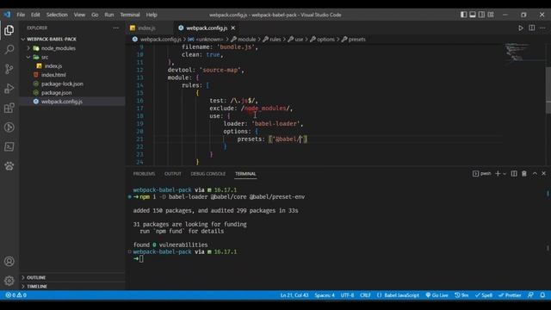The height and width of the screenshot is (310, 551).
Task: Open the Help menu
Action: pyautogui.click(x=152, y=15)
